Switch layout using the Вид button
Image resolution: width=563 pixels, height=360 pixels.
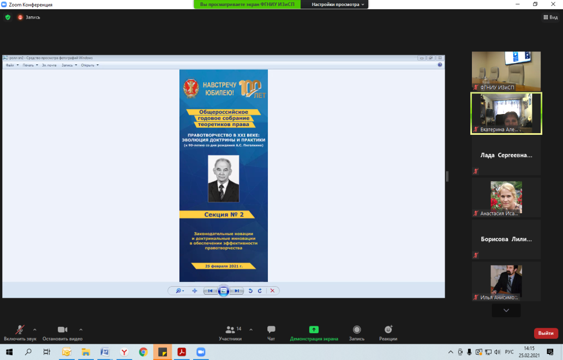pos(550,17)
